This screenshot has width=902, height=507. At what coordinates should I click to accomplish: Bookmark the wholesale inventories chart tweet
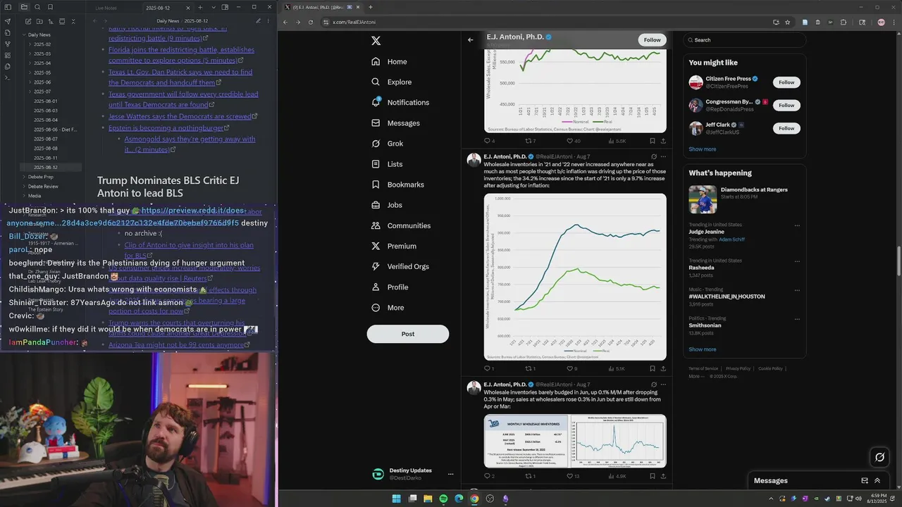pos(653,368)
